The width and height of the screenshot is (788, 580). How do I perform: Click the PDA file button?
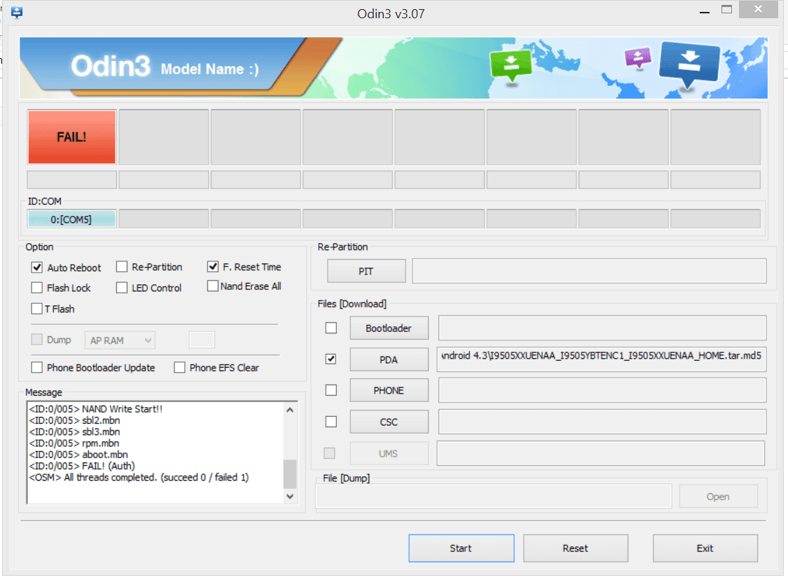coord(389,359)
